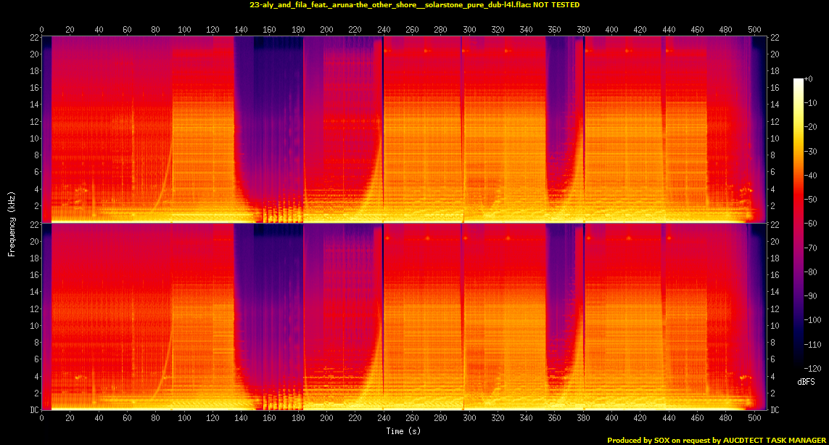Click the Produced by SOX credit text
The width and height of the screenshot is (829, 445).
[x=716, y=440]
